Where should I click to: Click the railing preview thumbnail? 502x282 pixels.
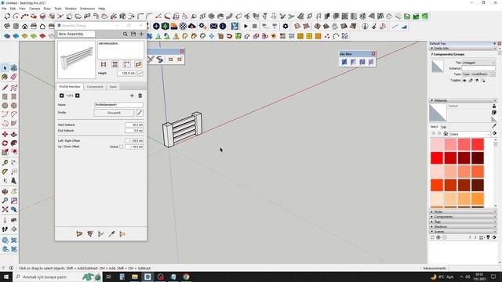point(77,60)
